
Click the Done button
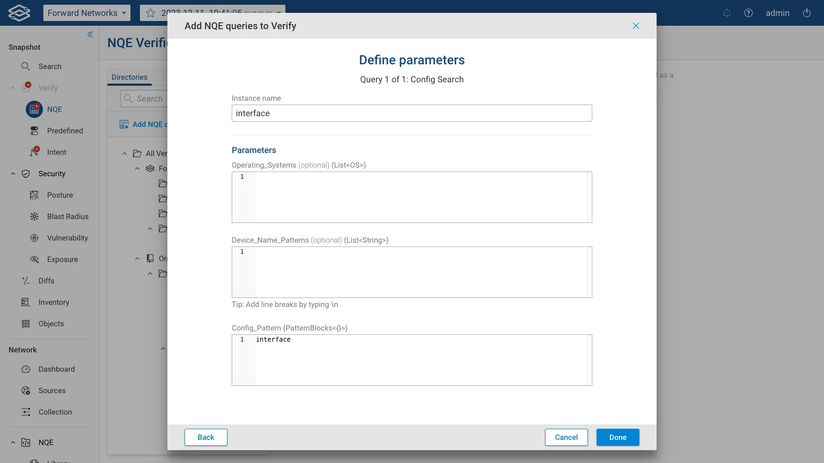tap(618, 437)
